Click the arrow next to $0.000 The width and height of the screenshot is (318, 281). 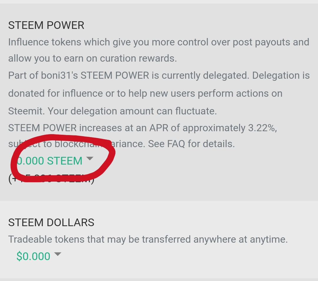pos(58,254)
